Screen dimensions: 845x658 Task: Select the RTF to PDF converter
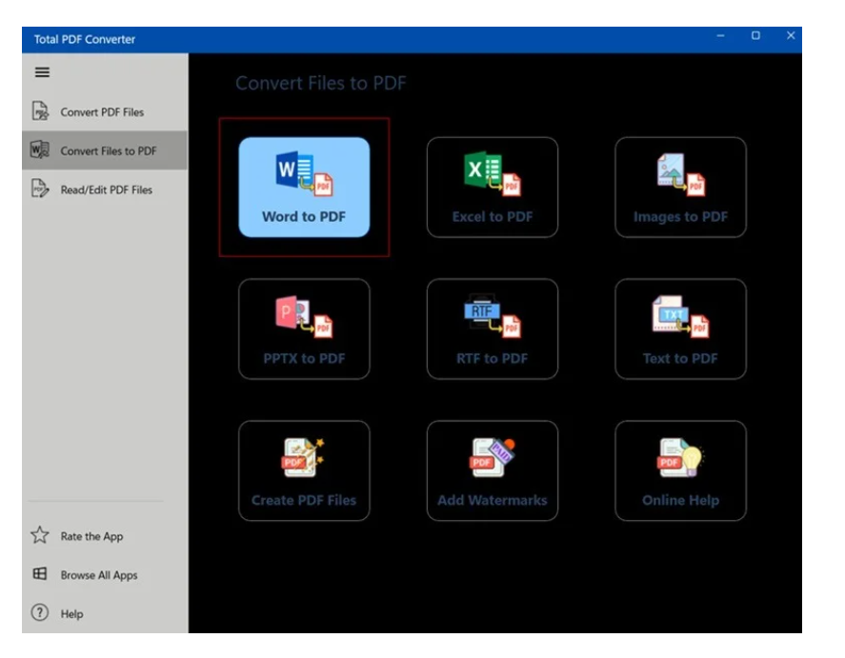point(493,328)
